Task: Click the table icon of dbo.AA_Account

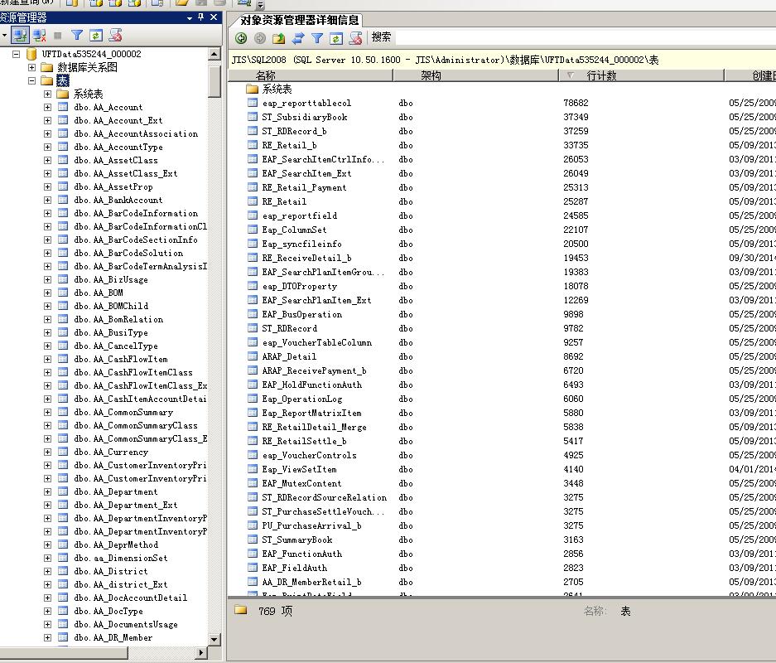Action: coord(63,107)
